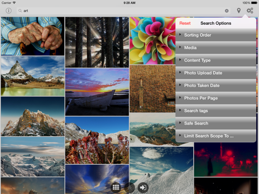Expand the Photo Upload Date section
The height and width of the screenshot is (194, 259).
click(216, 73)
